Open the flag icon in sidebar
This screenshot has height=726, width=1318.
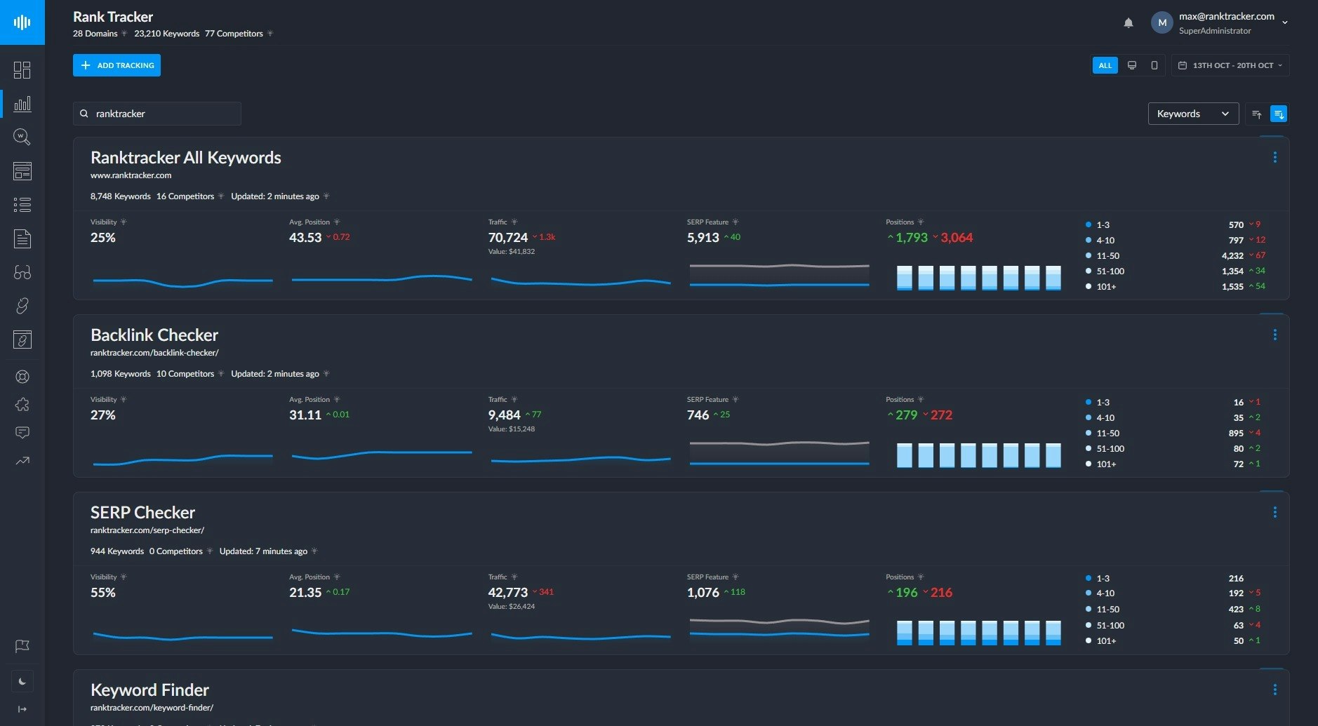pyautogui.click(x=22, y=646)
